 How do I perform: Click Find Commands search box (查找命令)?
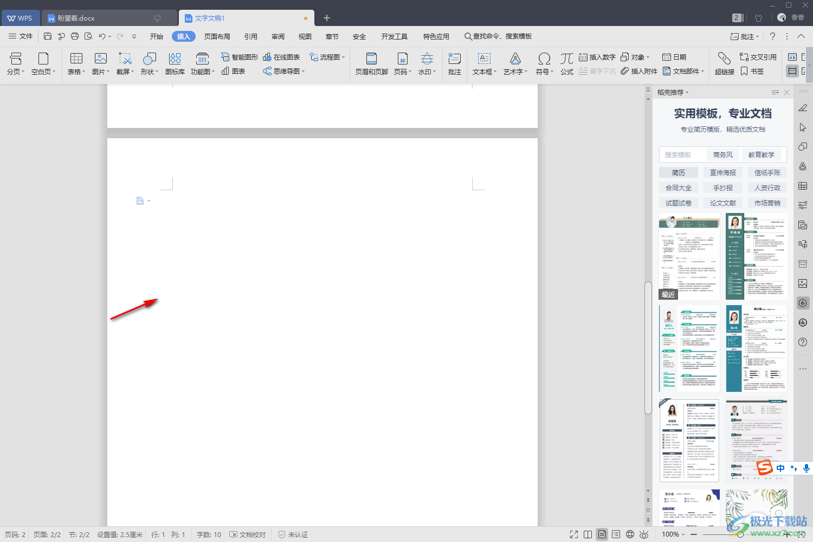499,36
